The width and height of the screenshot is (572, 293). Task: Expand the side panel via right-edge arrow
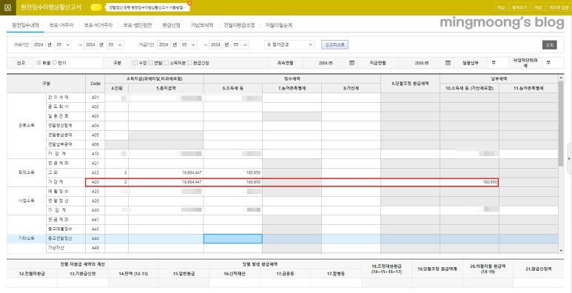coord(570,159)
